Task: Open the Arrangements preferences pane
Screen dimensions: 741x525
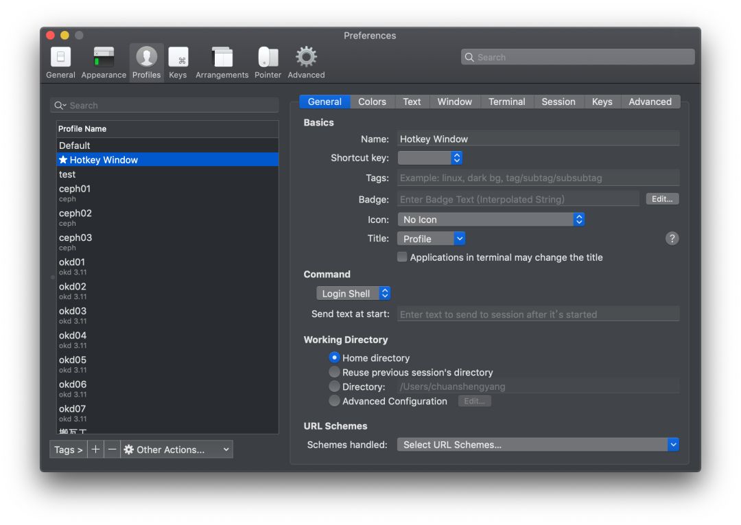Action: pos(222,62)
